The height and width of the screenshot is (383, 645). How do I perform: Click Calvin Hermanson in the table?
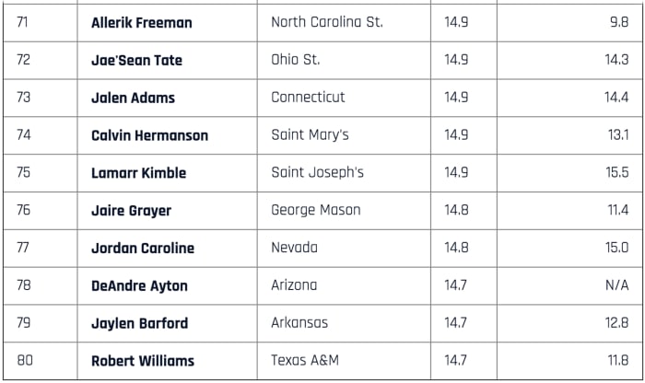[149, 135]
